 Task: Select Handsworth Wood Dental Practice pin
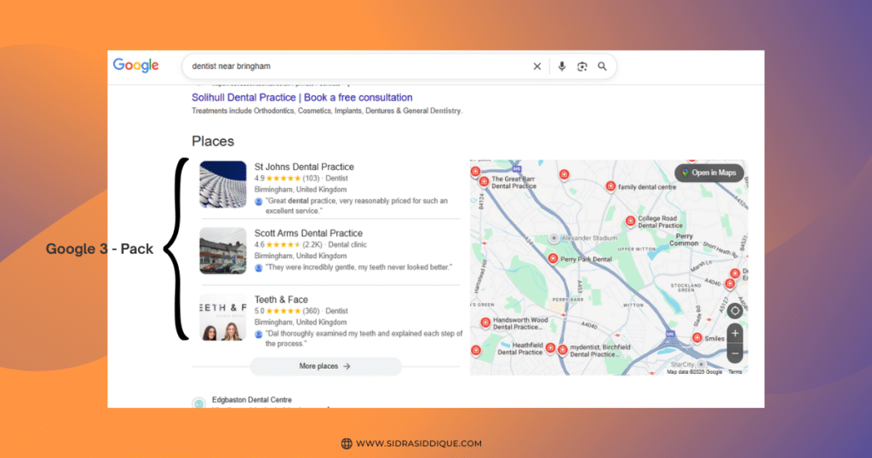[x=485, y=323]
